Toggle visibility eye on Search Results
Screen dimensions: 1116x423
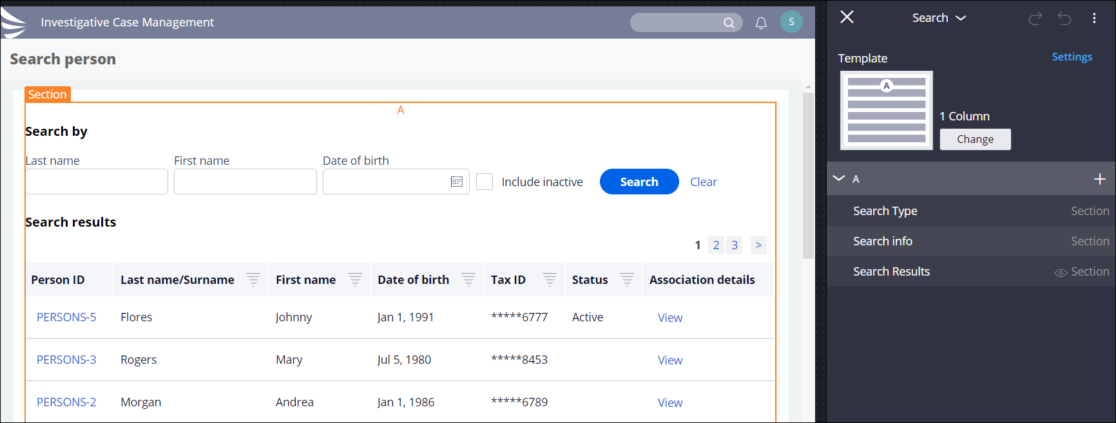[1061, 272]
